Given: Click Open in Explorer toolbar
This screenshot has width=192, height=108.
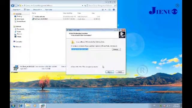Looking at the screenshot, I should click(x=27, y=10).
